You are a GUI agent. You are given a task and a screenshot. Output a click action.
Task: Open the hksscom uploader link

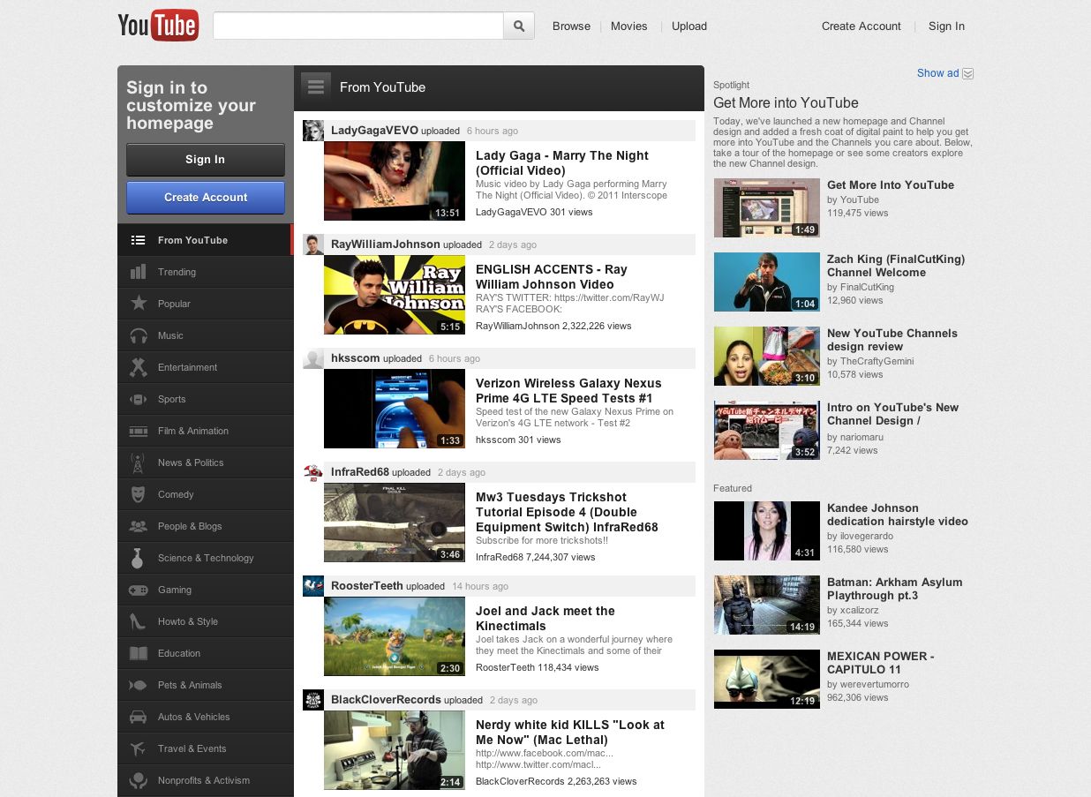355,358
